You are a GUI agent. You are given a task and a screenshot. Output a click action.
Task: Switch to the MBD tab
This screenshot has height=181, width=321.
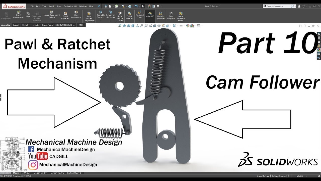(81, 25)
